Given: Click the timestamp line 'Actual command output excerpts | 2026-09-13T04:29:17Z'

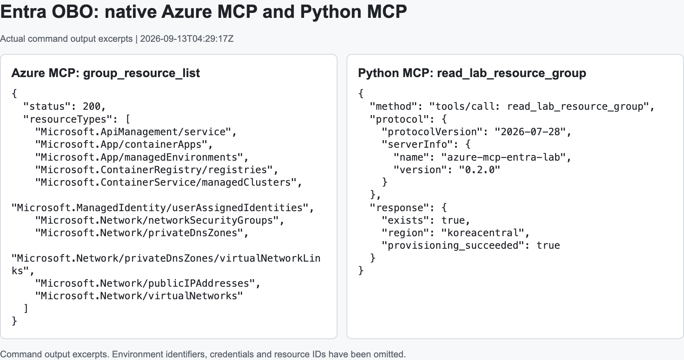Looking at the screenshot, I should pyautogui.click(x=117, y=39).
